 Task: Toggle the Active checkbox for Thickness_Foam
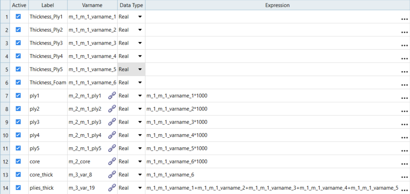click(x=18, y=82)
